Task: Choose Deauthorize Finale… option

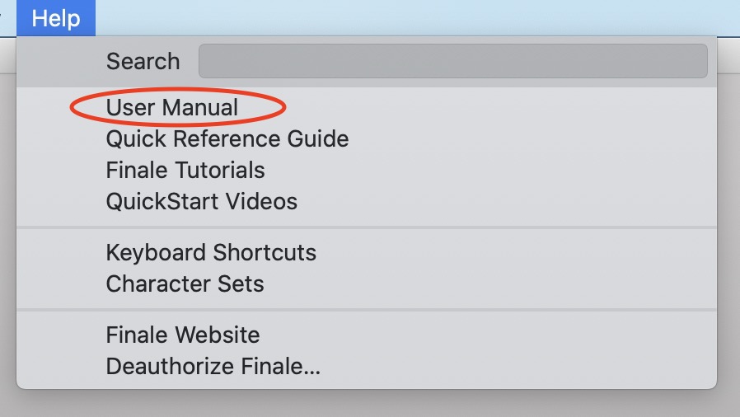Action: 213,366
